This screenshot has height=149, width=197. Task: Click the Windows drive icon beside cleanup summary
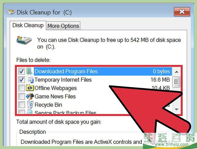pyautogui.click(x=24, y=40)
